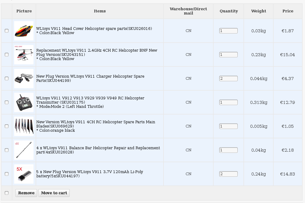Tick the checkbox for the V911 Charger
The width and height of the screenshot is (305, 203).
click(7, 79)
